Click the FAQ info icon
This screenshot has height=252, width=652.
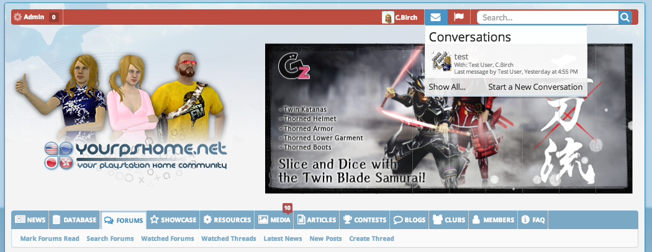525,220
